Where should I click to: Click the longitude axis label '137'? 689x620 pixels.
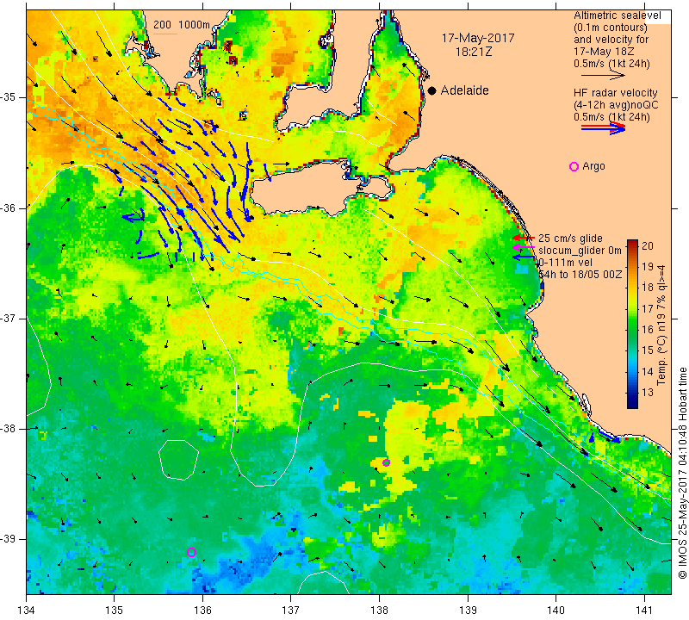(290, 610)
